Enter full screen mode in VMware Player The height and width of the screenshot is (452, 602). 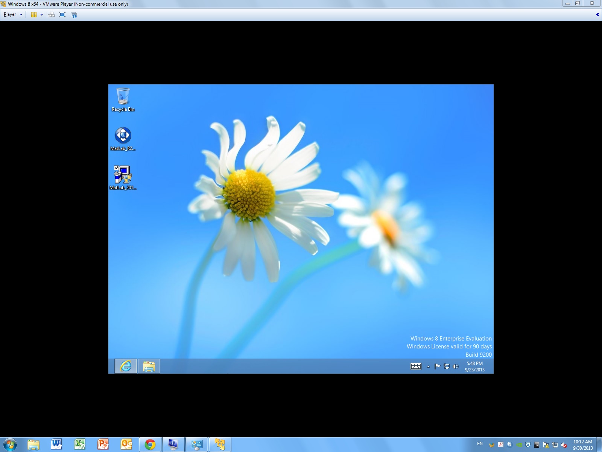[62, 15]
